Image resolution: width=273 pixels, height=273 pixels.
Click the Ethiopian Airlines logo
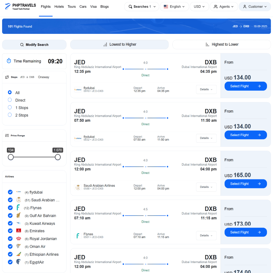18,254
